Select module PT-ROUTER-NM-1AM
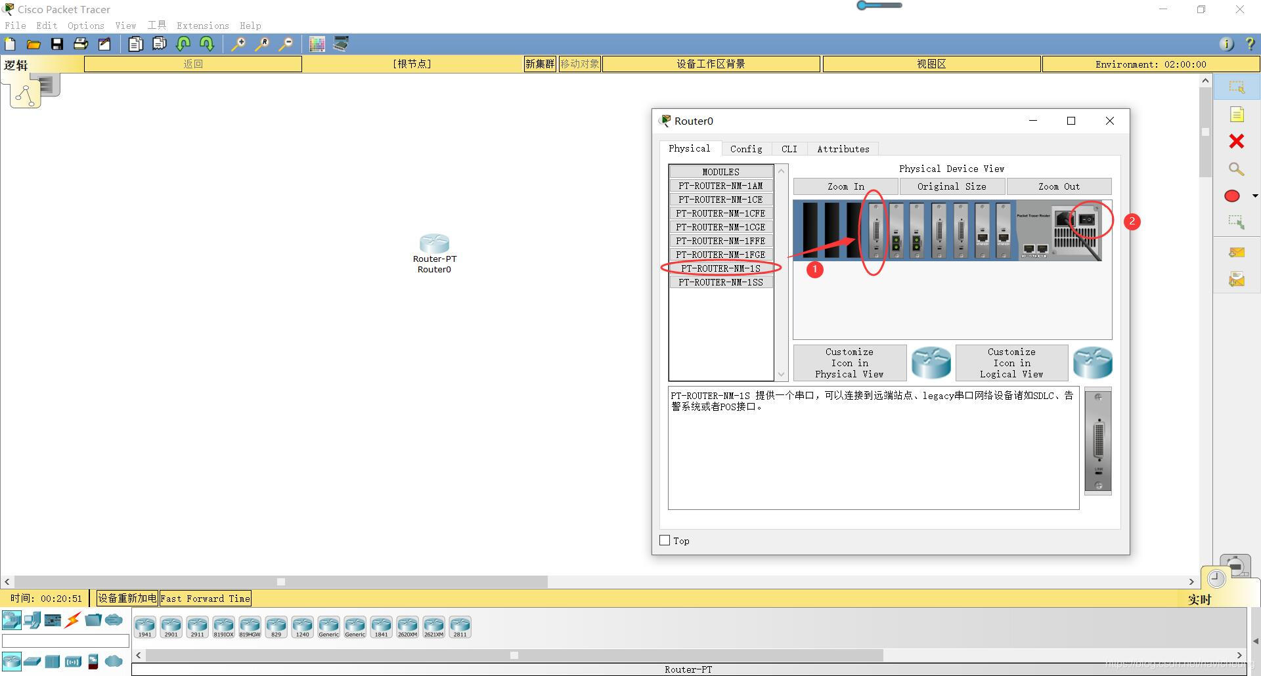 [x=720, y=186]
